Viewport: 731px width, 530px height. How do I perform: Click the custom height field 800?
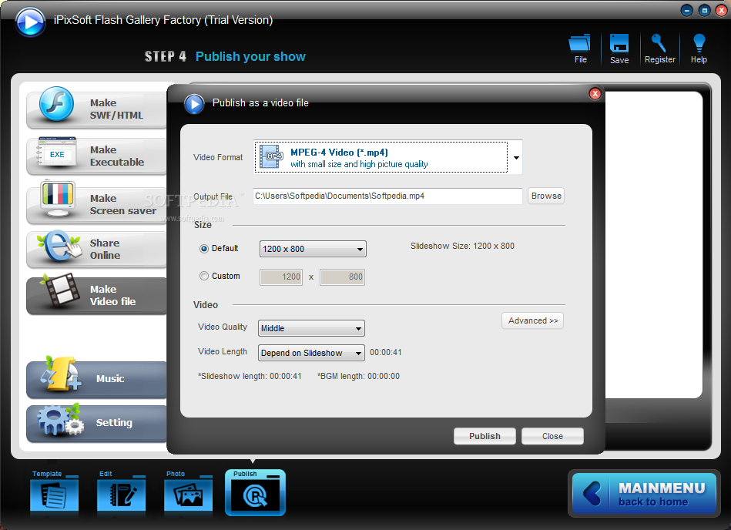[342, 277]
